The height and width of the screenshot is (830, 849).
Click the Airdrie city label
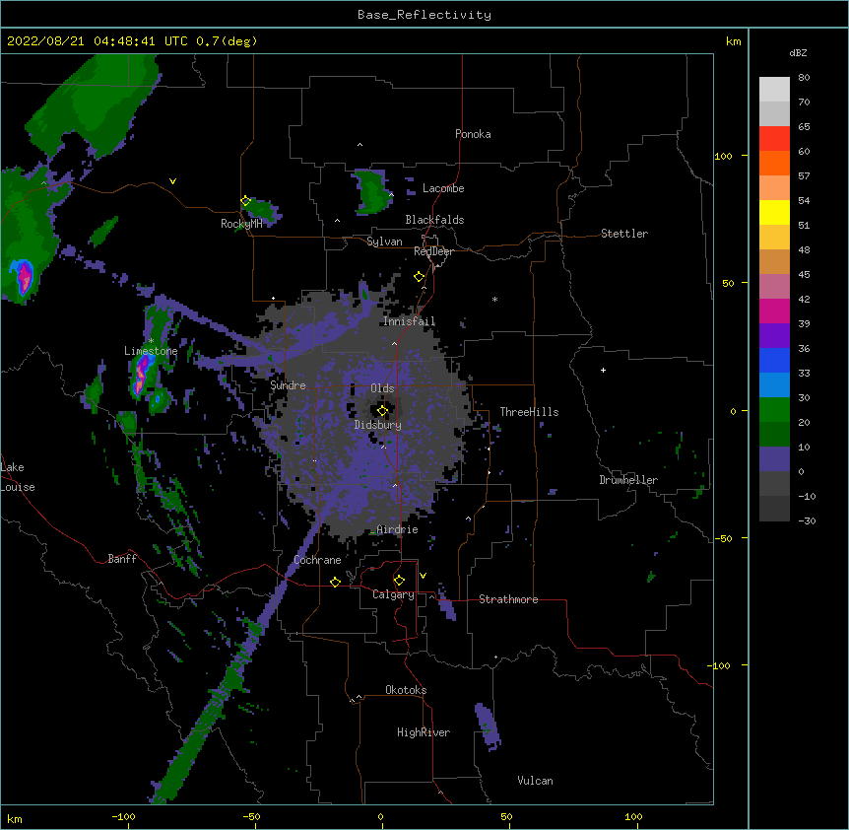(x=398, y=529)
